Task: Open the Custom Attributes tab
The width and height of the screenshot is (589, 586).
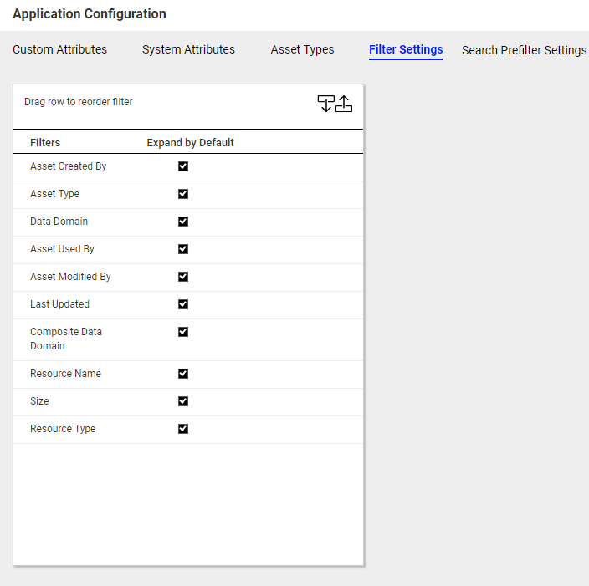Action: [x=59, y=49]
